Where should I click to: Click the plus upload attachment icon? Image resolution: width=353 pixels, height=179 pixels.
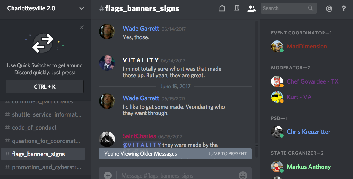(108, 175)
